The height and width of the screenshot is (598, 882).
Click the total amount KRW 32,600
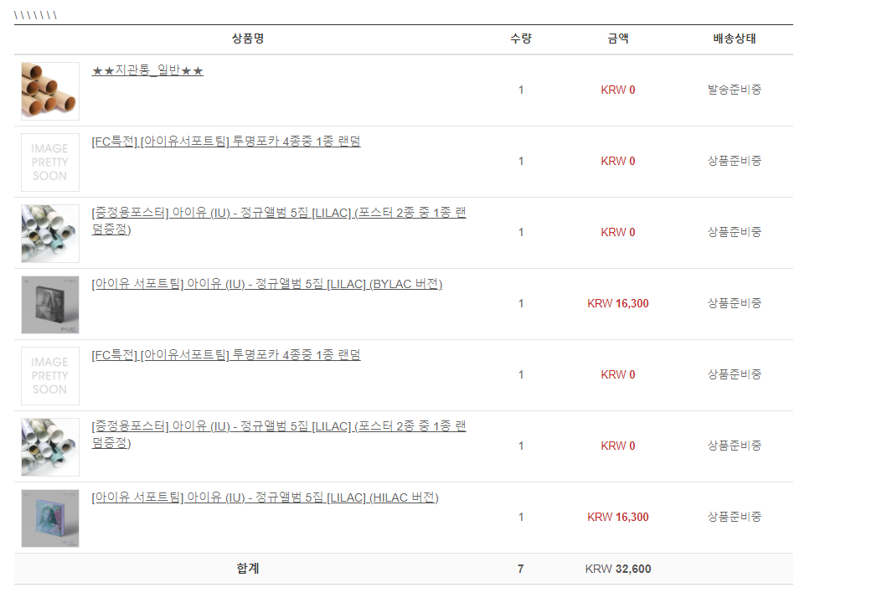(618, 570)
